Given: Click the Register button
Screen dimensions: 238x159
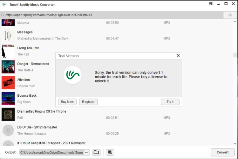Looking at the screenshot, I should pyautogui.click(x=88, y=102).
